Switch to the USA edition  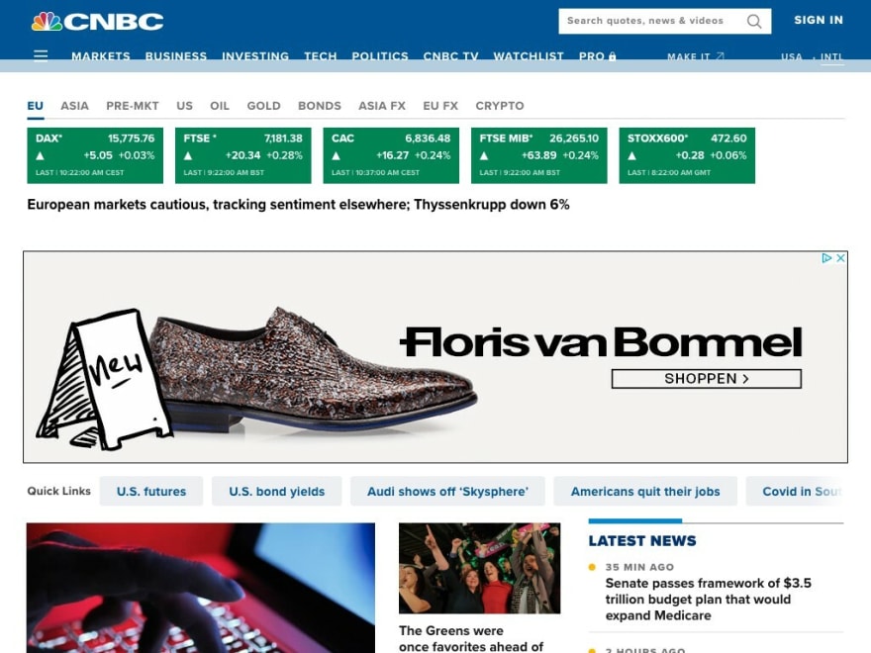[x=792, y=56]
